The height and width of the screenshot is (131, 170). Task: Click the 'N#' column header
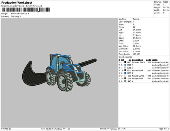coord(122,60)
